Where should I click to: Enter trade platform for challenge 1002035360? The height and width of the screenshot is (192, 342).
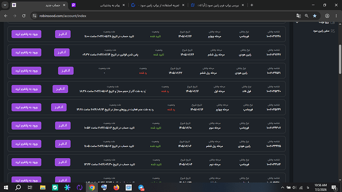26,89
